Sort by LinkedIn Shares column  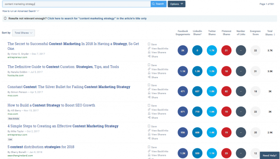pyautogui.click(x=197, y=33)
